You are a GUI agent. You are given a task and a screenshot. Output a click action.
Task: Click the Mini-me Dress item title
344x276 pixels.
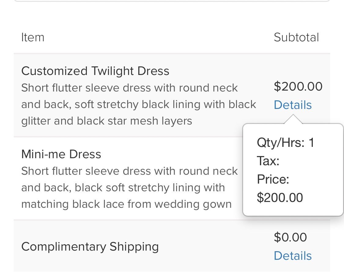click(61, 154)
